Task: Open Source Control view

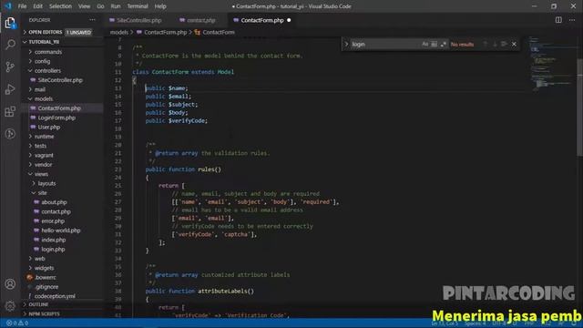Action: click(x=10, y=67)
